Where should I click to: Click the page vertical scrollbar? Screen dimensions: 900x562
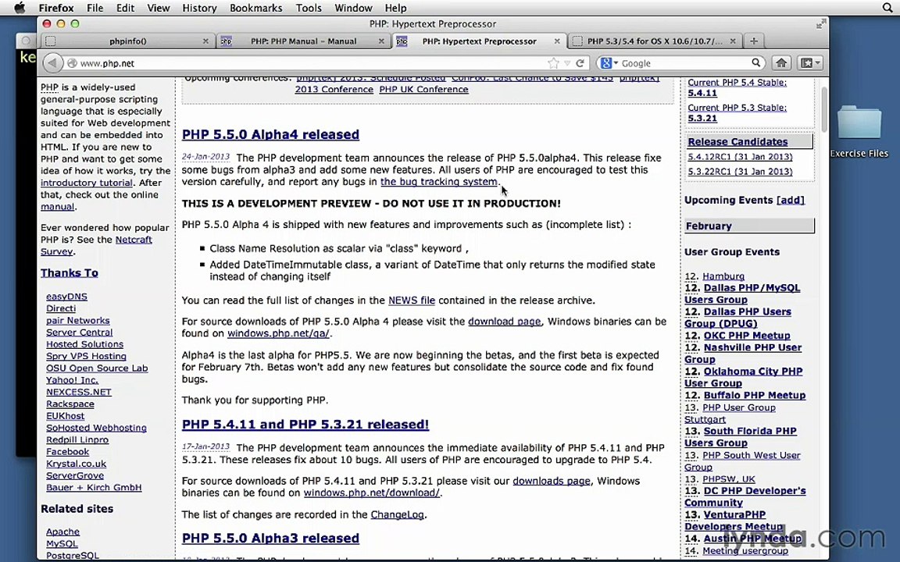(x=824, y=109)
